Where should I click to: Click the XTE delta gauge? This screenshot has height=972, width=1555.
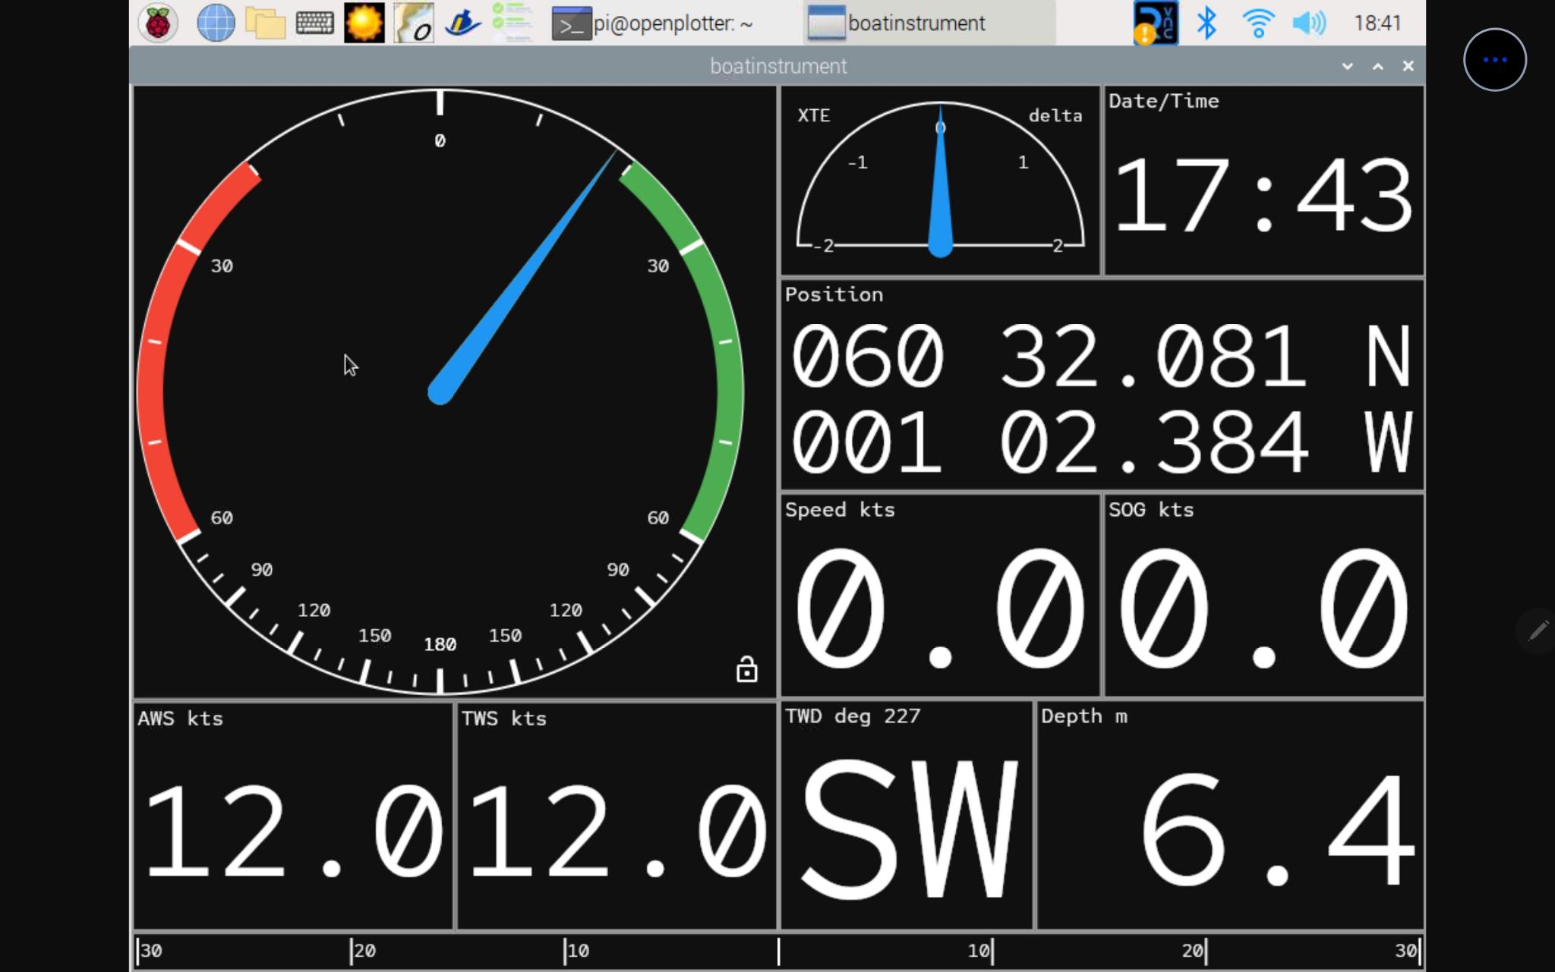pos(940,181)
